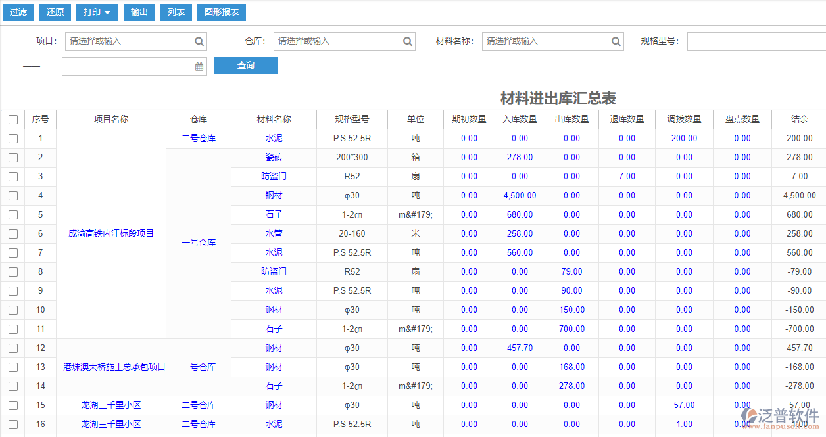Check the checkbox for row 1

tap(13, 139)
